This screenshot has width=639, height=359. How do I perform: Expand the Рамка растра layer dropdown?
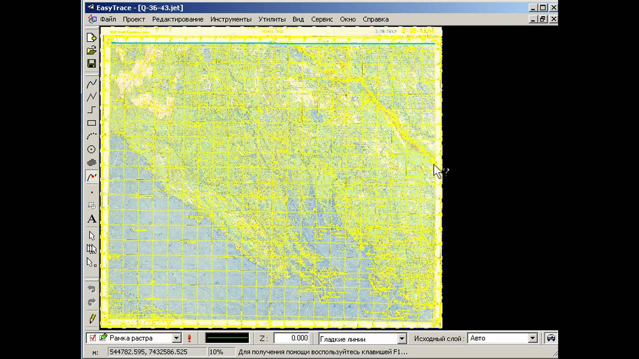[176, 338]
